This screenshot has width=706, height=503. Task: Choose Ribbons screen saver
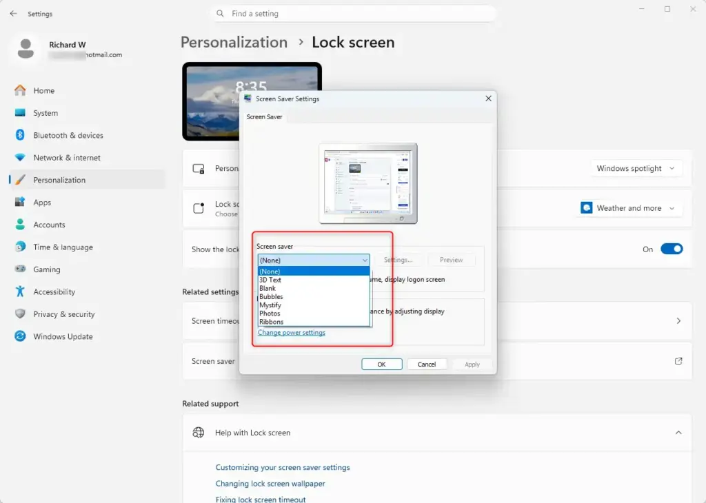click(314, 322)
